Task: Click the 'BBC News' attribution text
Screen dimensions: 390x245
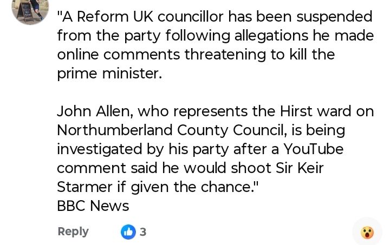Action: point(93,206)
